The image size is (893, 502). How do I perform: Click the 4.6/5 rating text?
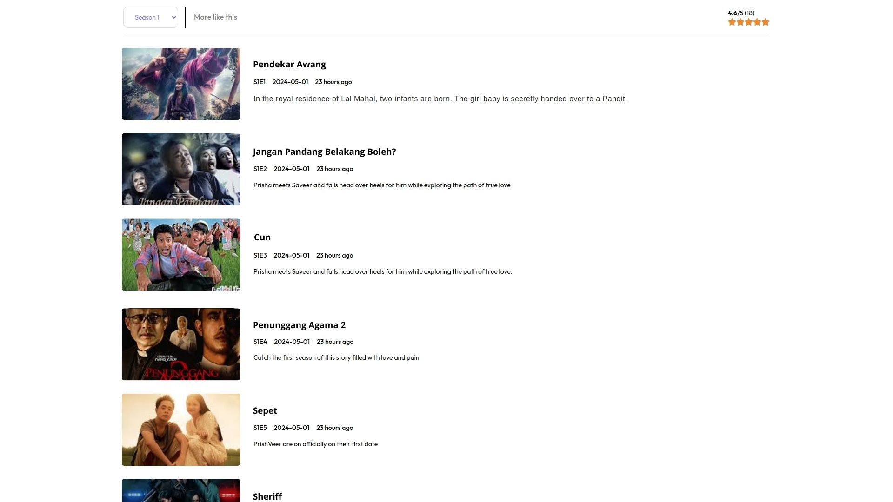coord(741,13)
